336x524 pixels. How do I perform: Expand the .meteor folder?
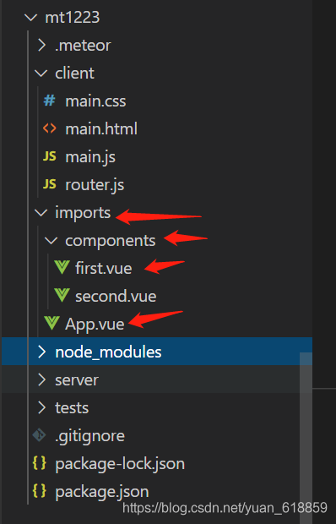click(x=41, y=45)
